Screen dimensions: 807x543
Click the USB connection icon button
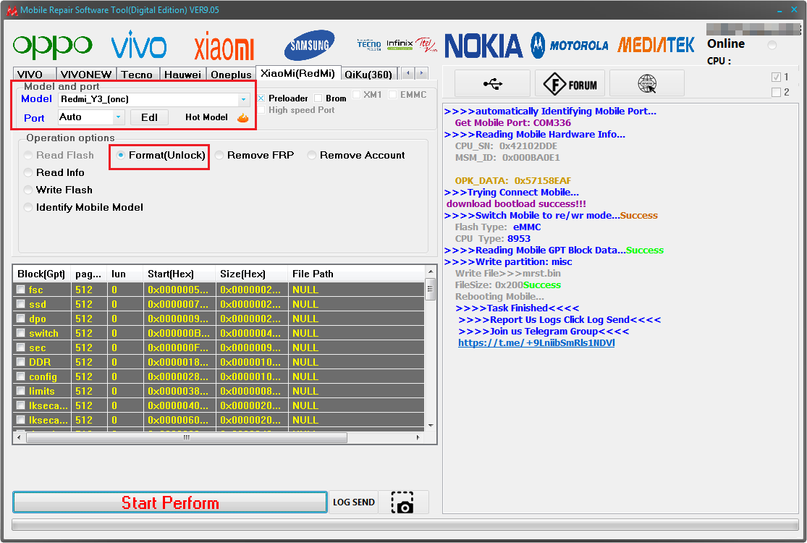click(493, 83)
